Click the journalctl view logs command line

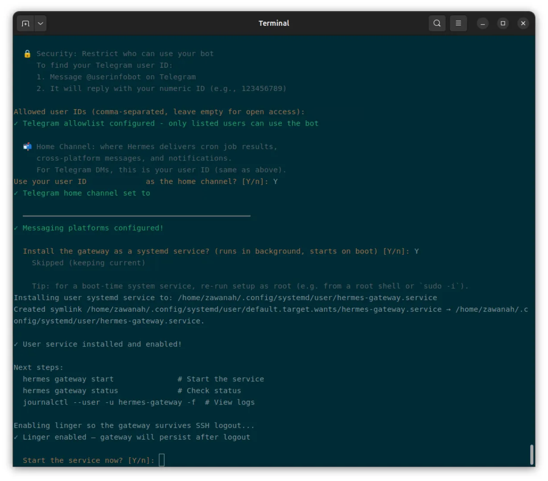coord(139,402)
